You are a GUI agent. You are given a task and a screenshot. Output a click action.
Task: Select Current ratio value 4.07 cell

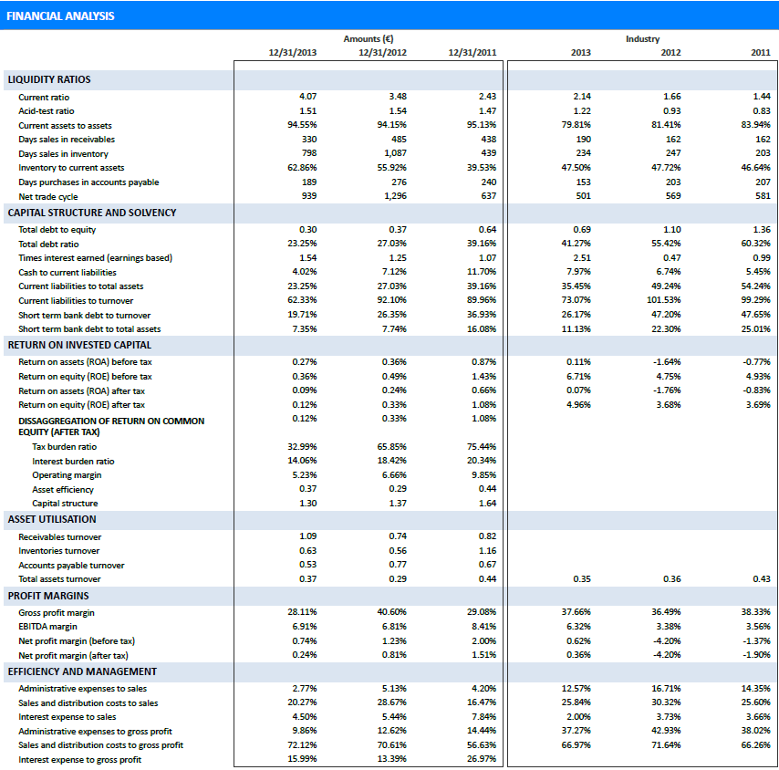coord(307,97)
